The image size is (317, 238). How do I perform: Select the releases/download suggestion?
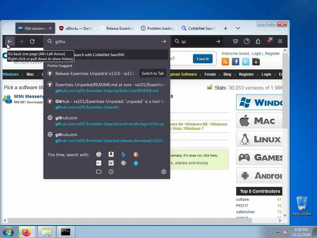click(x=107, y=137)
